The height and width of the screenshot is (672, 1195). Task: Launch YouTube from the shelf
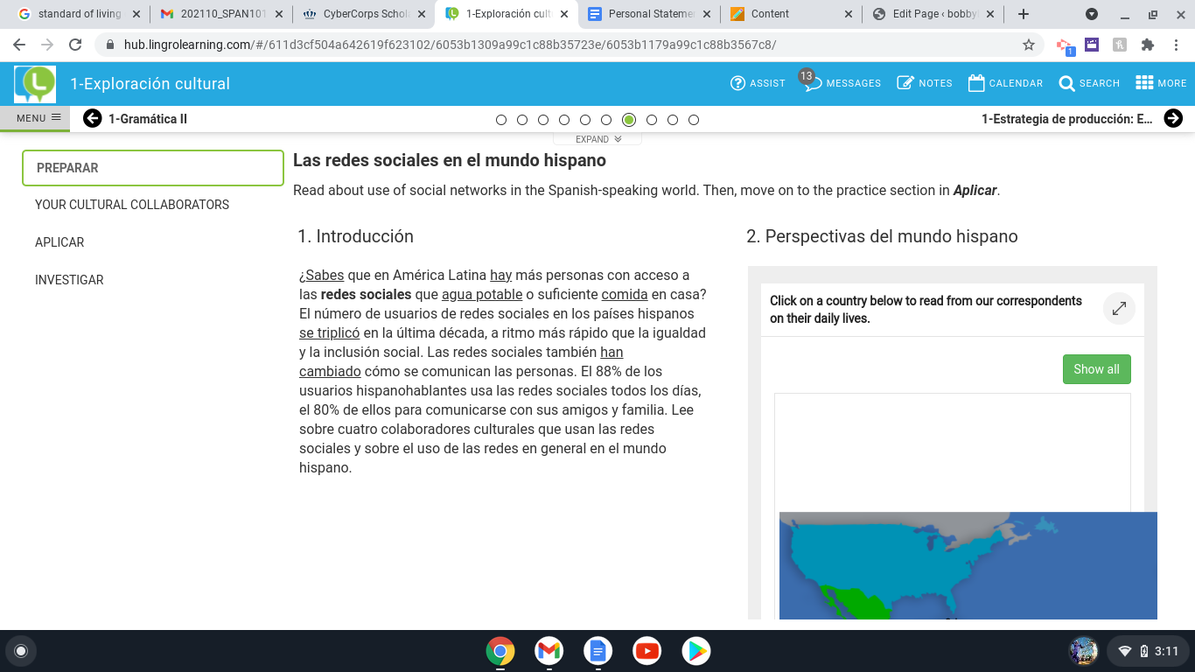click(647, 651)
